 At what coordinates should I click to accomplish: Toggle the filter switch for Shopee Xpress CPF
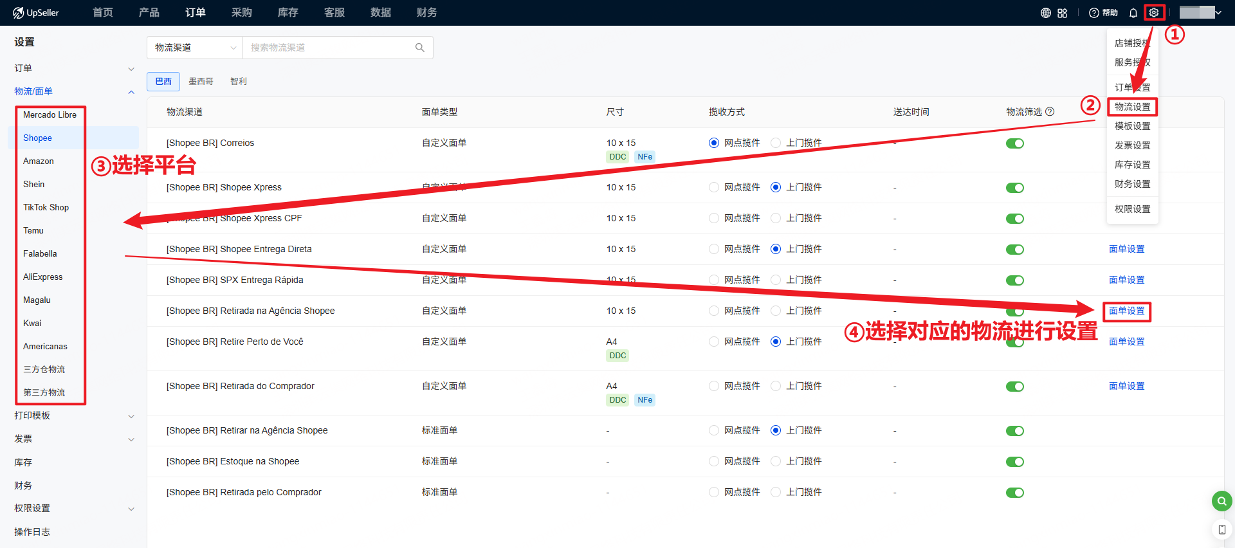[x=1015, y=219]
